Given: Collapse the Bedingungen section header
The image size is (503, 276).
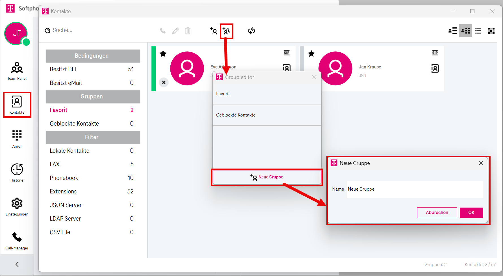Looking at the screenshot, I should coord(93,56).
